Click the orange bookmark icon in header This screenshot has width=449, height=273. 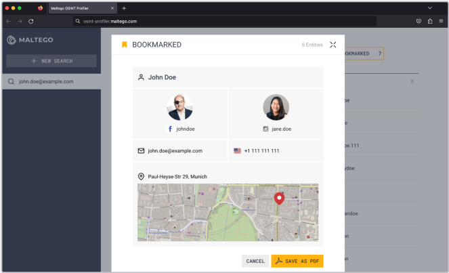(x=124, y=45)
